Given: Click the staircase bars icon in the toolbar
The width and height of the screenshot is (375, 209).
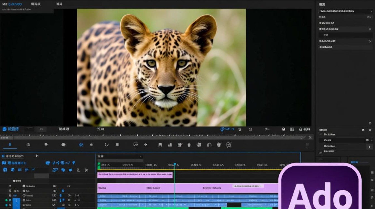Looking at the screenshot, I should [170, 145].
